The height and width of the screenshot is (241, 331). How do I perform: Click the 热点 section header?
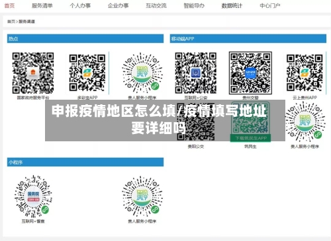tap(85, 39)
